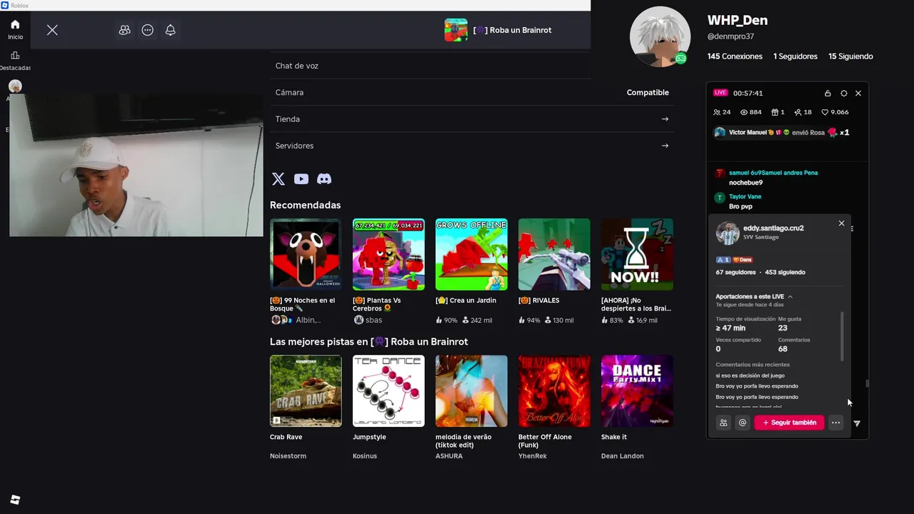
Task: Click the 99 Noches en el Bosque title
Action: 303,304
